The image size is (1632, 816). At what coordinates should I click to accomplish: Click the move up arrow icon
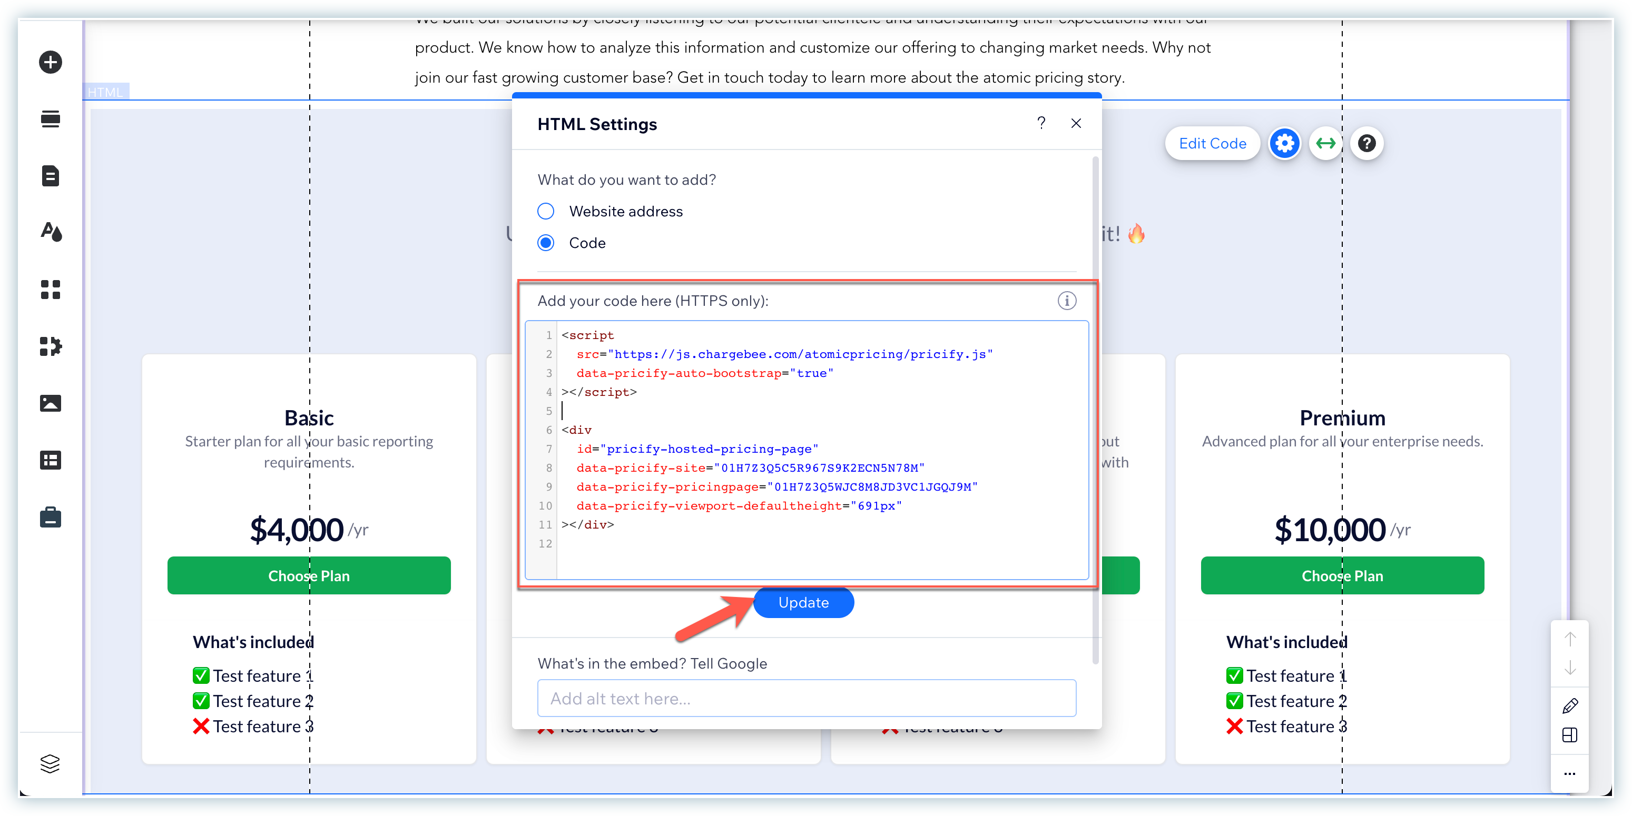click(1570, 640)
